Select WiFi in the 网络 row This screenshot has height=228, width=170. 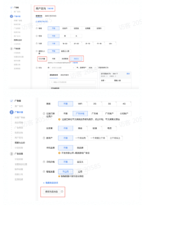pos(80,104)
